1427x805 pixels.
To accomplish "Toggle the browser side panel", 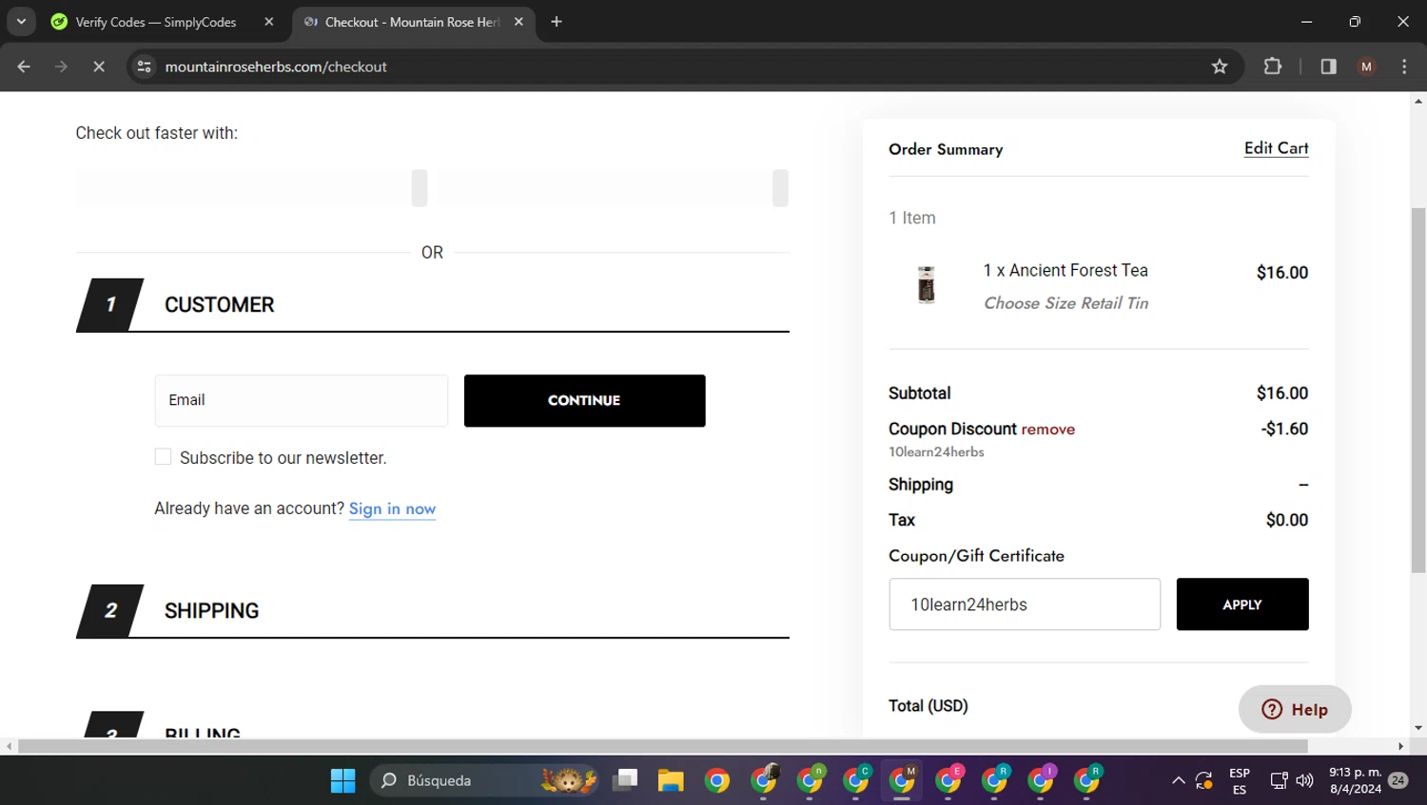I will click(x=1328, y=67).
